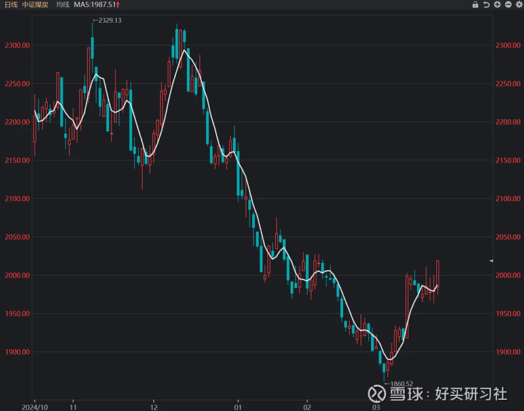Image resolution: width=524 pixels, height=411 pixels.
Task: Click 2150.00 on the right price axis
Action: 508,160
